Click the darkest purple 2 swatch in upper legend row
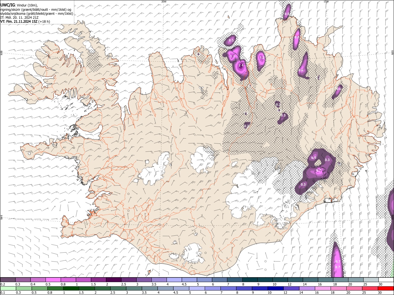This screenshot has height=295, width=394. coord(113,280)
